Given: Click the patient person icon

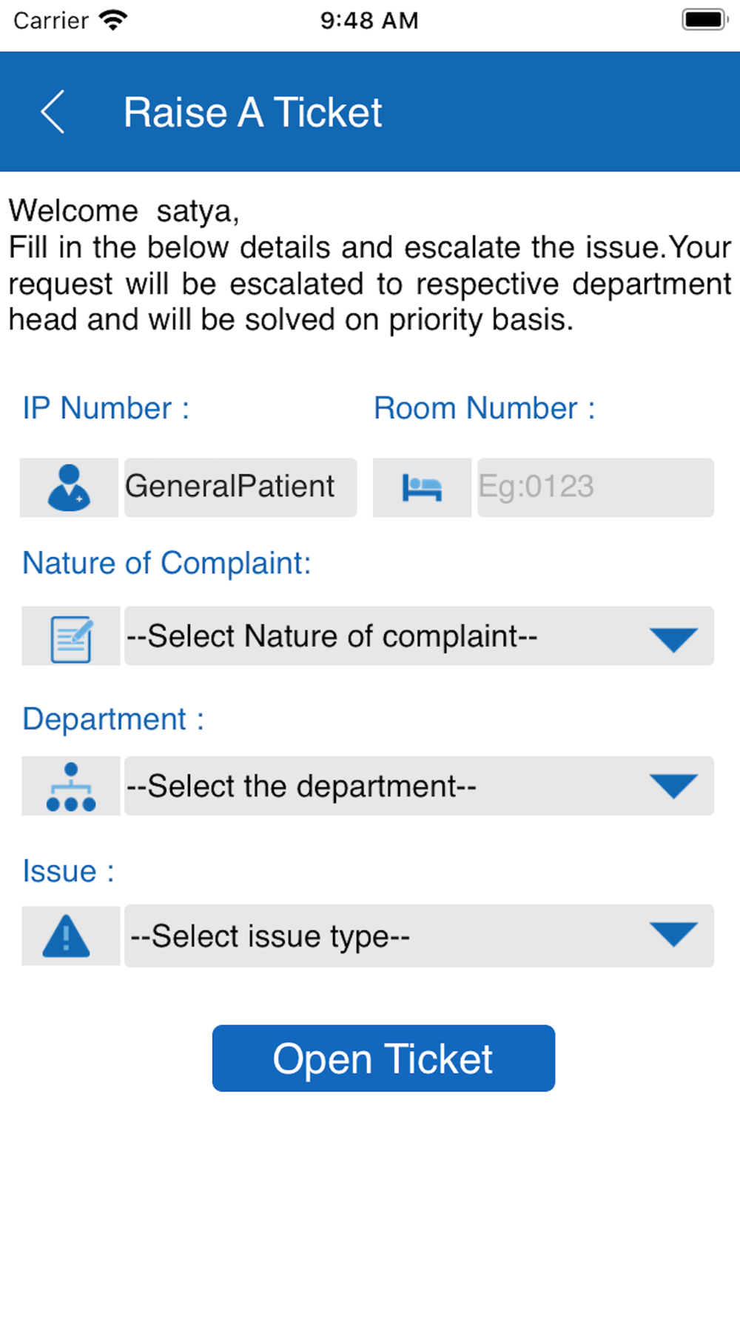Looking at the screenshot, I should 69,487.
